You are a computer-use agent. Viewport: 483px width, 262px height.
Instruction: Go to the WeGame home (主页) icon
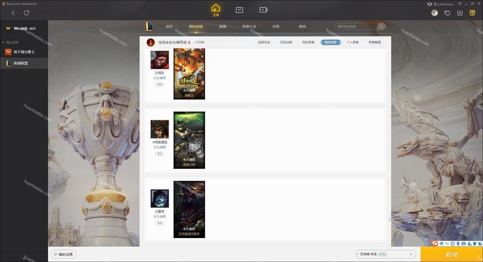216,10
